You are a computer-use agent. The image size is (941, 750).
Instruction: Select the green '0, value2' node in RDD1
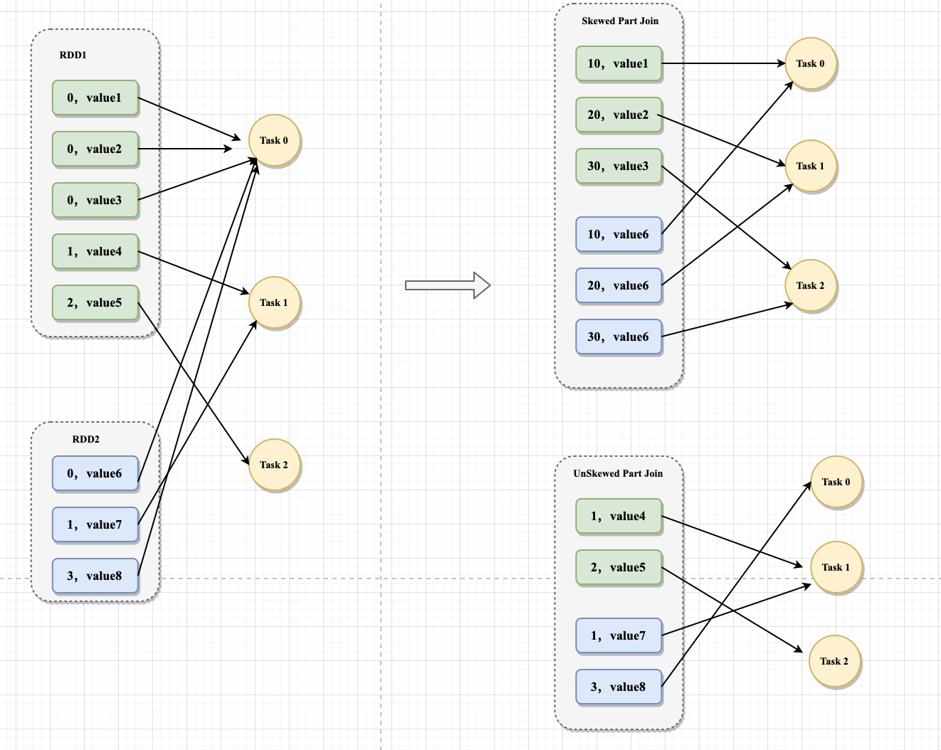point(95,149)
